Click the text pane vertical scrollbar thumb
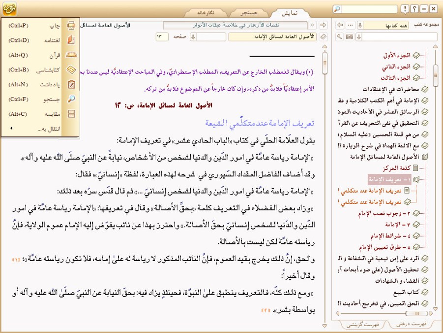 point(325,63)
